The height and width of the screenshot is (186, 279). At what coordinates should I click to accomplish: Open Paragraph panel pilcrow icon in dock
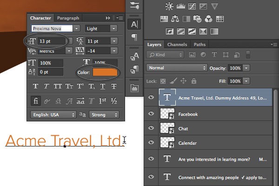pyautogui.click(x=134, y=37)
